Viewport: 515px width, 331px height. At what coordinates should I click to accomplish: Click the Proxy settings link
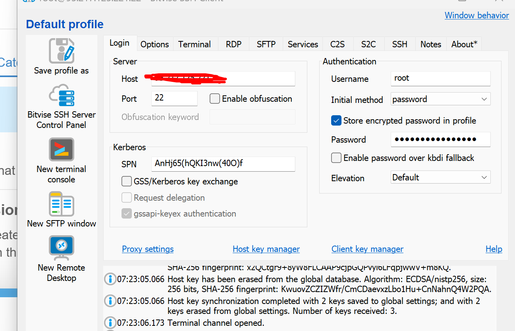(x=148, y=249)
